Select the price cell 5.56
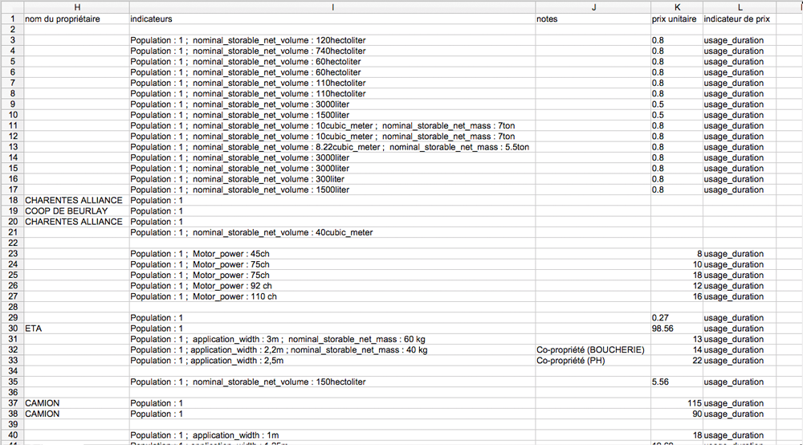The width and height of the screenshot is (803, 445). tap(676, 382)
